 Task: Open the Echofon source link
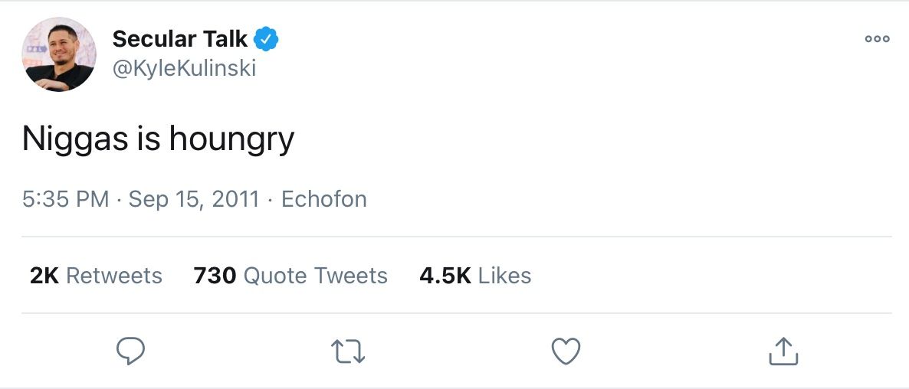point(323,200)
